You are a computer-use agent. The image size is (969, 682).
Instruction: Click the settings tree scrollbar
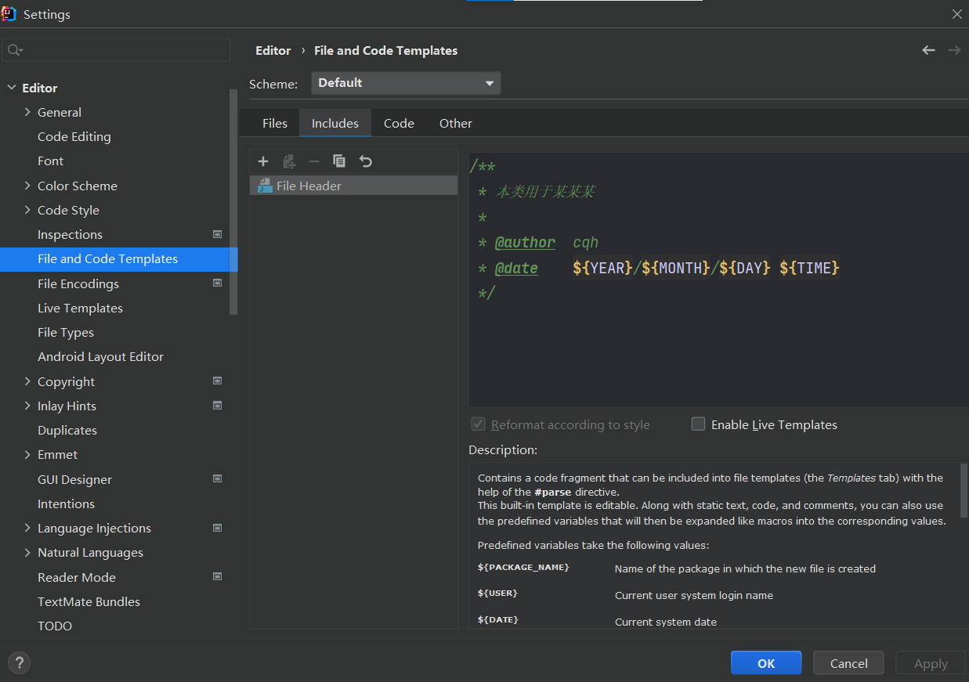(x=233, y=202)
